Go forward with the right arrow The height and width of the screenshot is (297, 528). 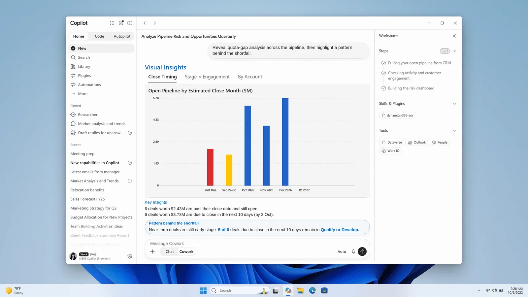click(154, 23)
